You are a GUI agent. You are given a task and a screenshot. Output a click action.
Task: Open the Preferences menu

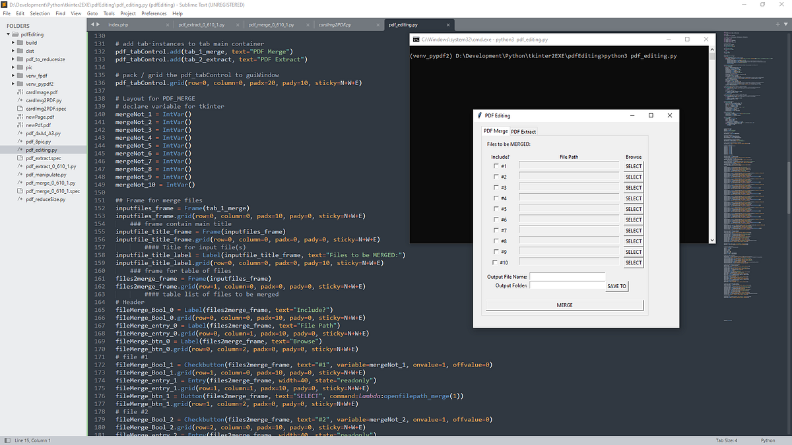[154, 13]
